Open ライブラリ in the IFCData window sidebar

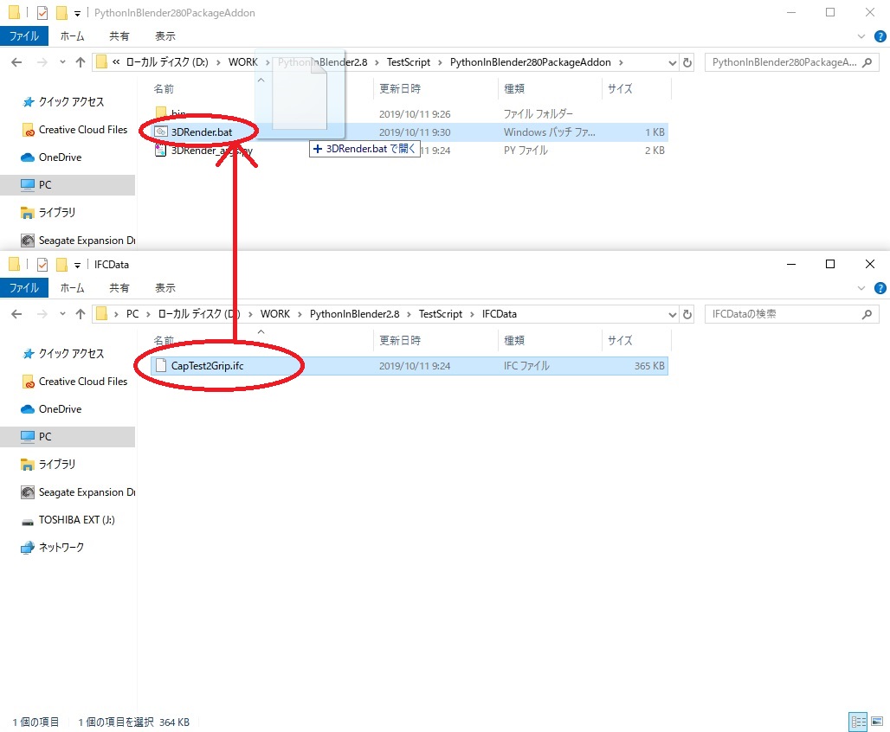click(x=48, y=464)
